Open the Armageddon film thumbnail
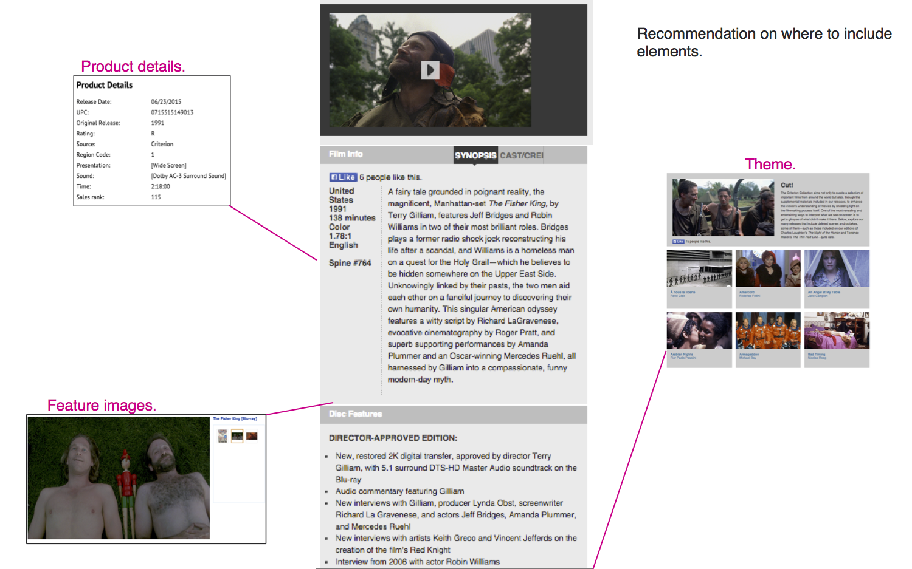912x569 pixels. [x=768, y=330]
